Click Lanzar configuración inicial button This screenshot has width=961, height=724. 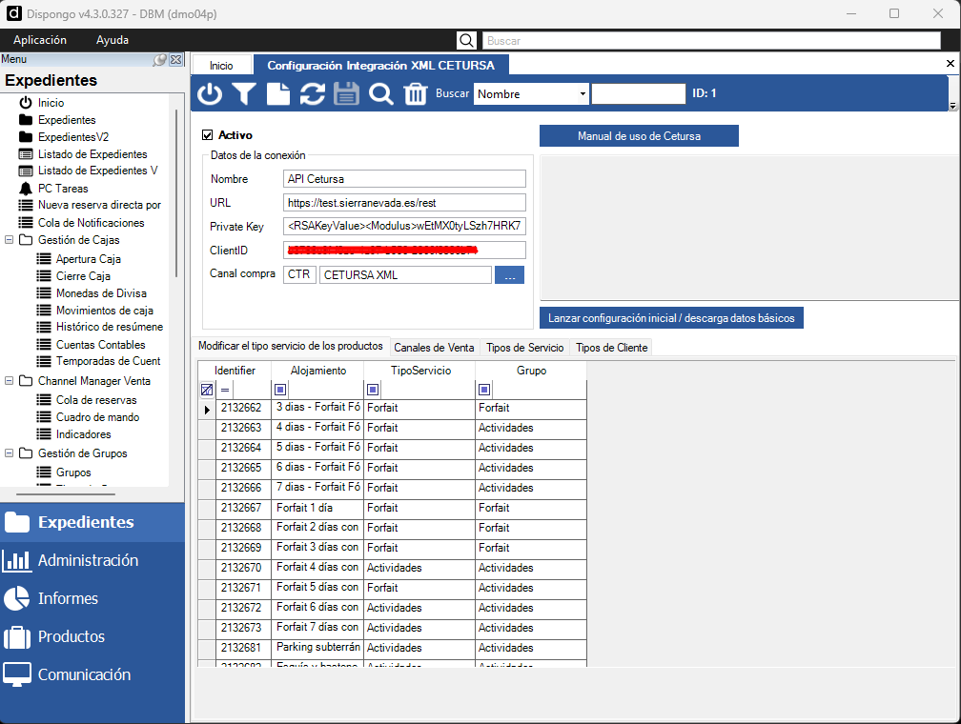click(x=671, y=318)
